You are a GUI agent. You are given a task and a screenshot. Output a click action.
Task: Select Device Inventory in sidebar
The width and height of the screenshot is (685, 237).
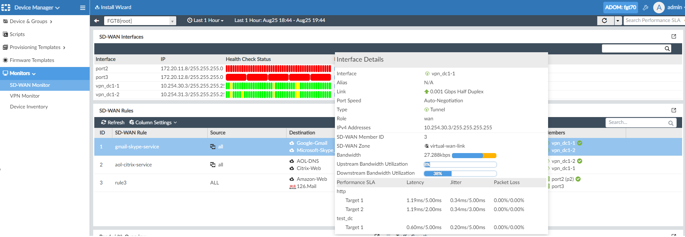point(29,107)
